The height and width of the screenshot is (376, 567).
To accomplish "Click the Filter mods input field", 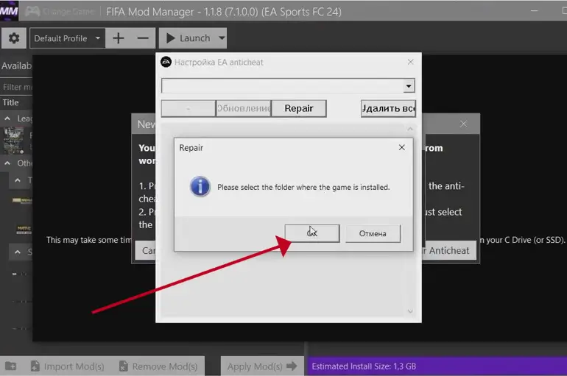I will coord(16,87).
